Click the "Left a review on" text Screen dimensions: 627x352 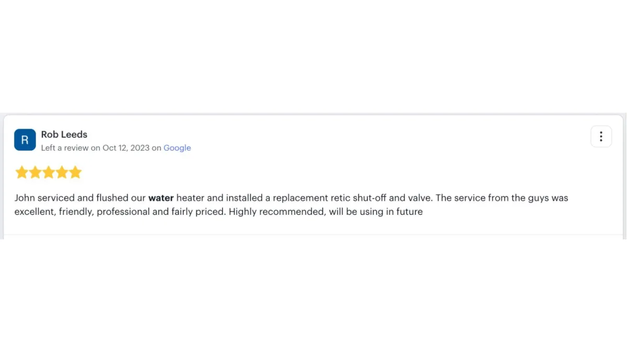pos(71,148)
